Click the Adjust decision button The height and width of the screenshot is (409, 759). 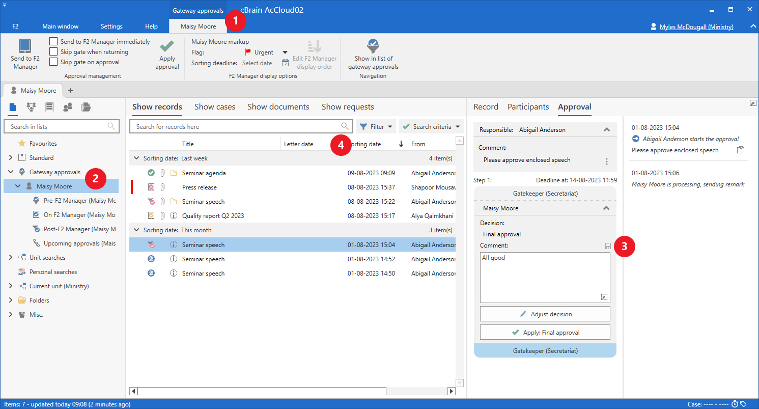[545, 314]
